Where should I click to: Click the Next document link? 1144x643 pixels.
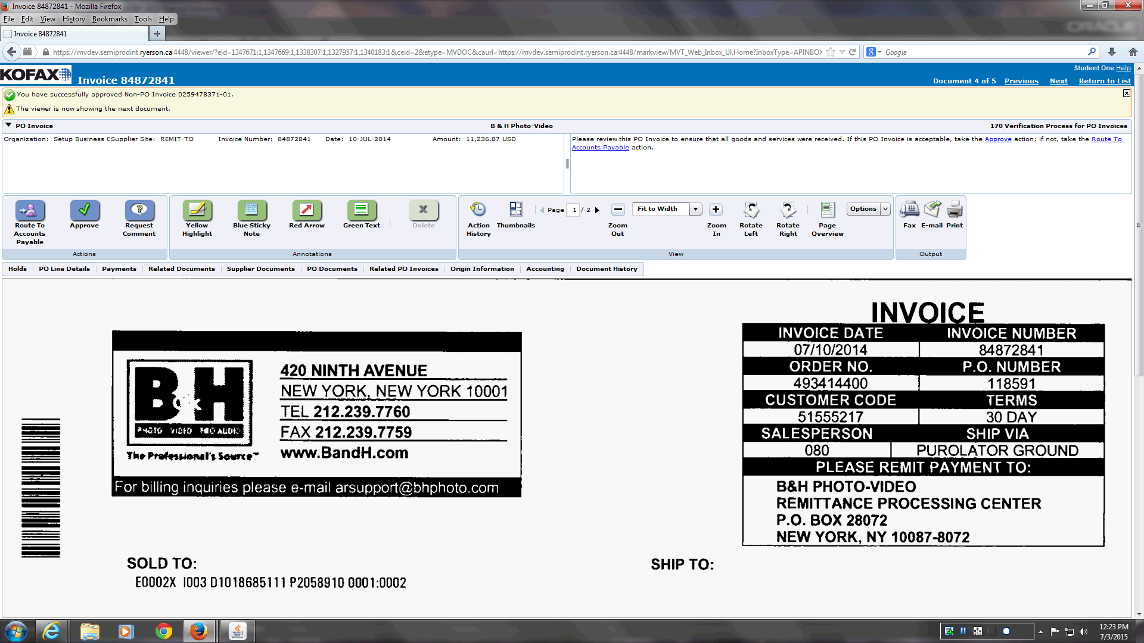pos(1058,81)
